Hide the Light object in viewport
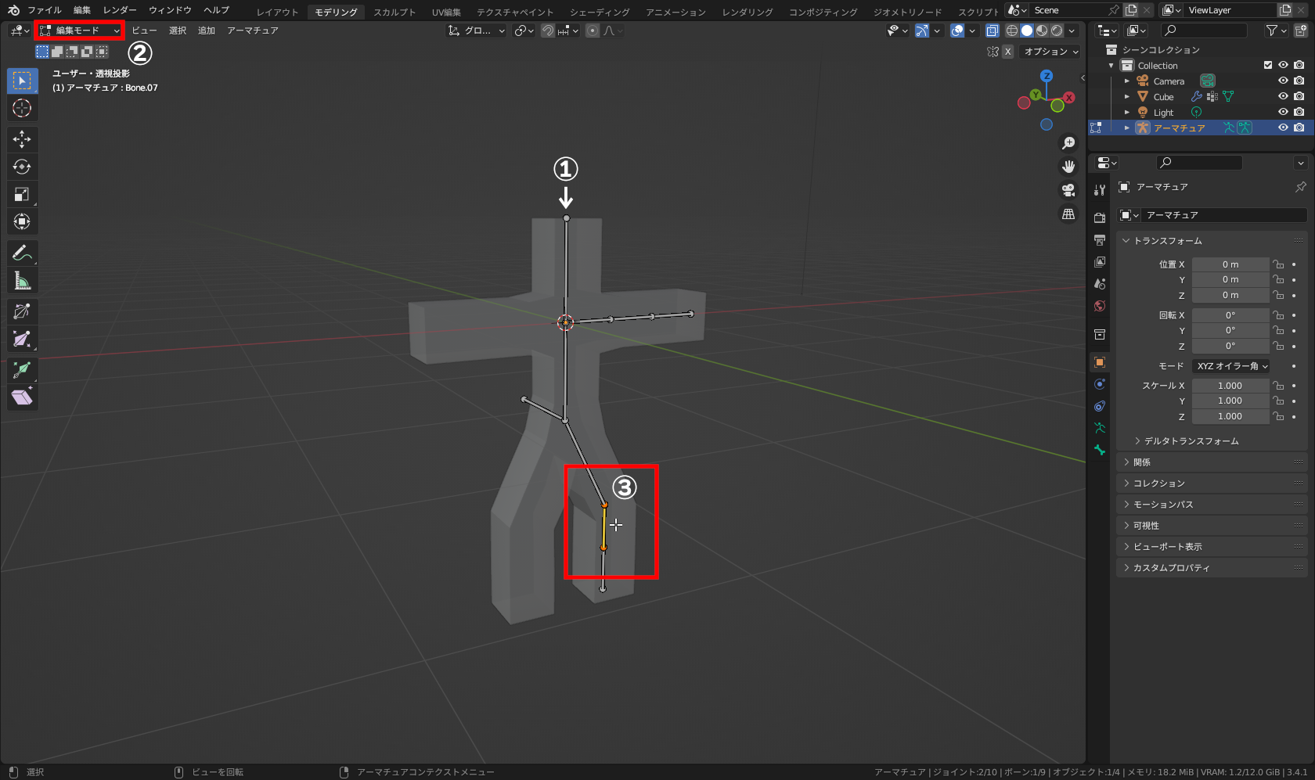 click(x=1283, y=112)
